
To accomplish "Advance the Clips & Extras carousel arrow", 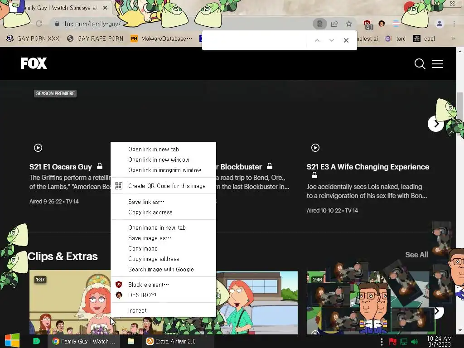I will point(437,311).
